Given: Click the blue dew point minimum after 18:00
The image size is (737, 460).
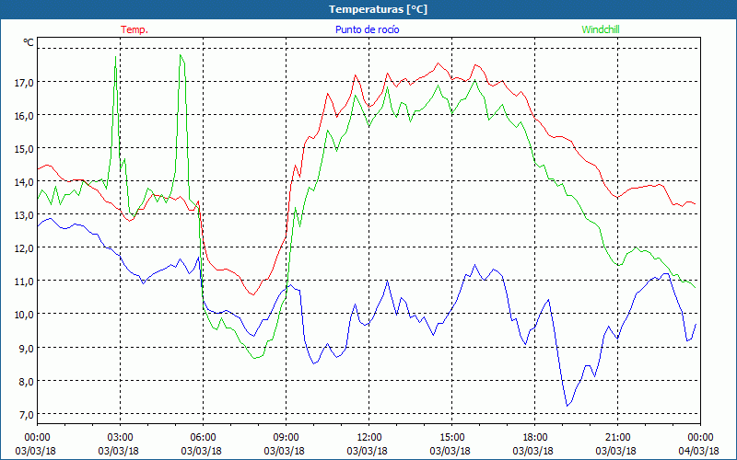Looking at the screenshot, I should 567,406.
